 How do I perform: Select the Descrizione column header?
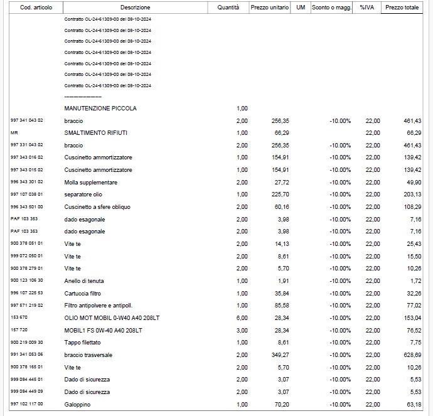click(x=135, y=8)
